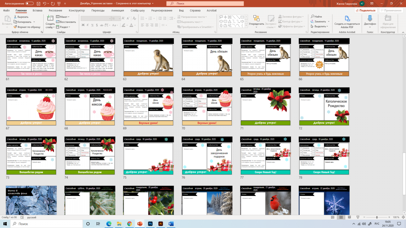
Task: Click the Найти search icon
Action: pos(312,17)
